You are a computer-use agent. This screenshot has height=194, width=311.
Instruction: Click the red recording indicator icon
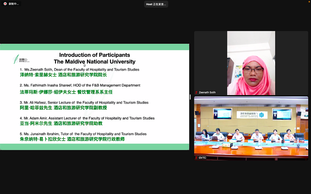tap(5, 4)
